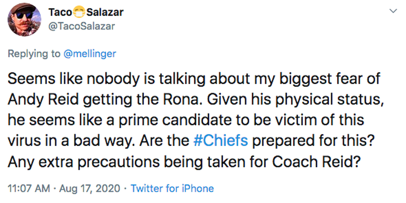Viewport: 406px width, 203px height.
Task: Click the @TacoSalazar handle
Action: point(81,26)
